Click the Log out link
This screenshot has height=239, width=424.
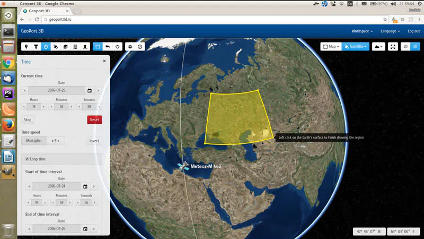[413, 31]
